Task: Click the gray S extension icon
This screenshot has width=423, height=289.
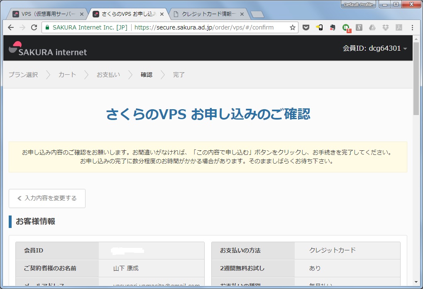Action: click(359, 27)
